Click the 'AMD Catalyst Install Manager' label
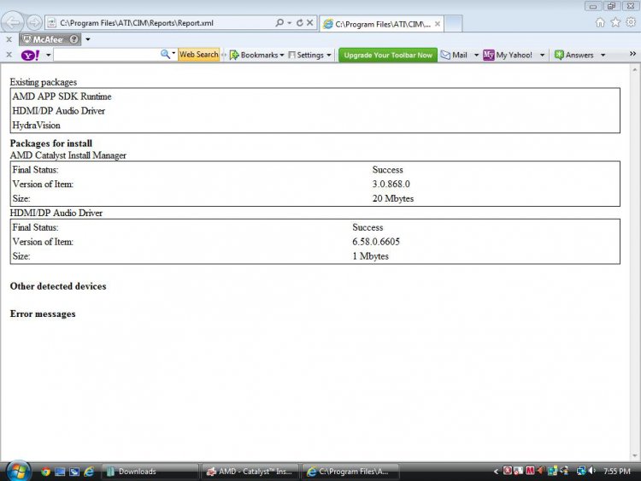Viewport: 641px width, 481px height. (x=68, y=155)
